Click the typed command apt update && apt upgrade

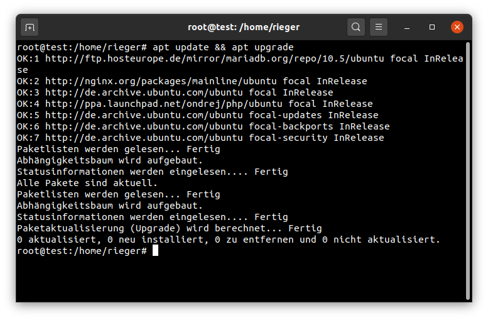(x=223, y=47)
